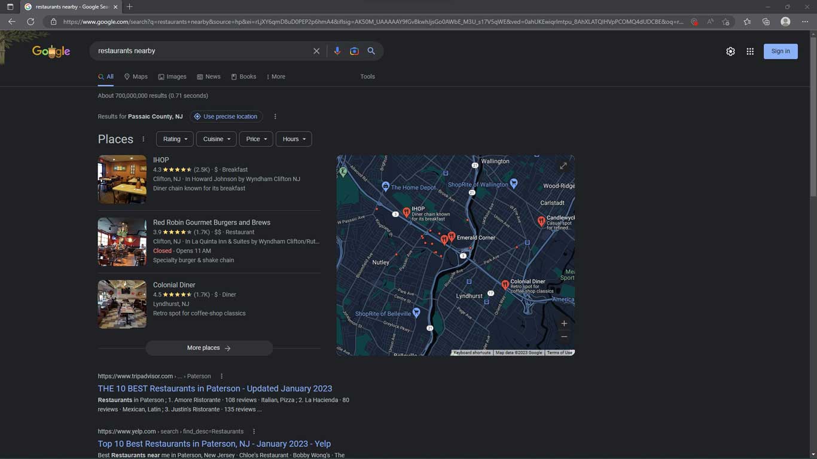Start voice search with microphone icon
Viewport: 817px width, 459px height.
[337, 51]
